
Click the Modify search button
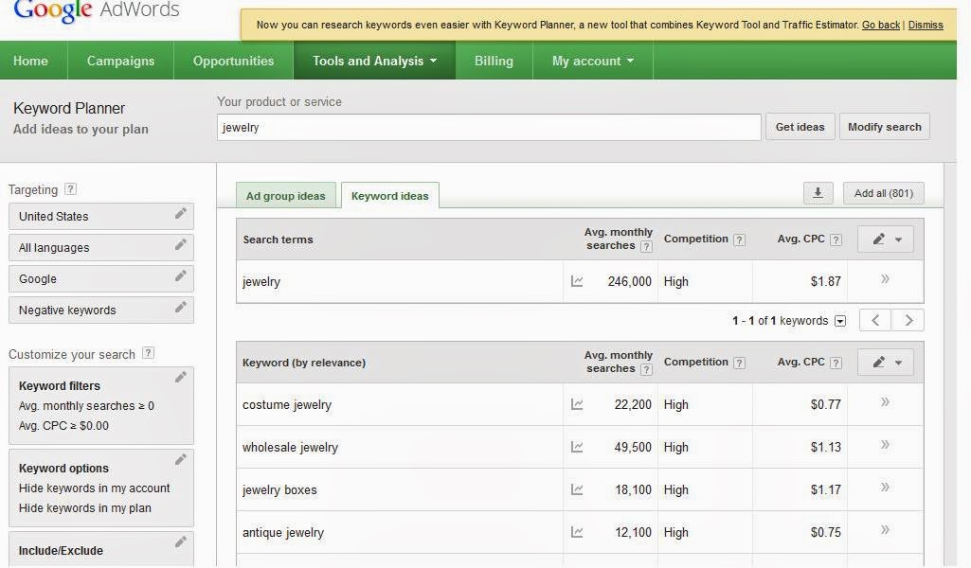[x=884, y=127]
